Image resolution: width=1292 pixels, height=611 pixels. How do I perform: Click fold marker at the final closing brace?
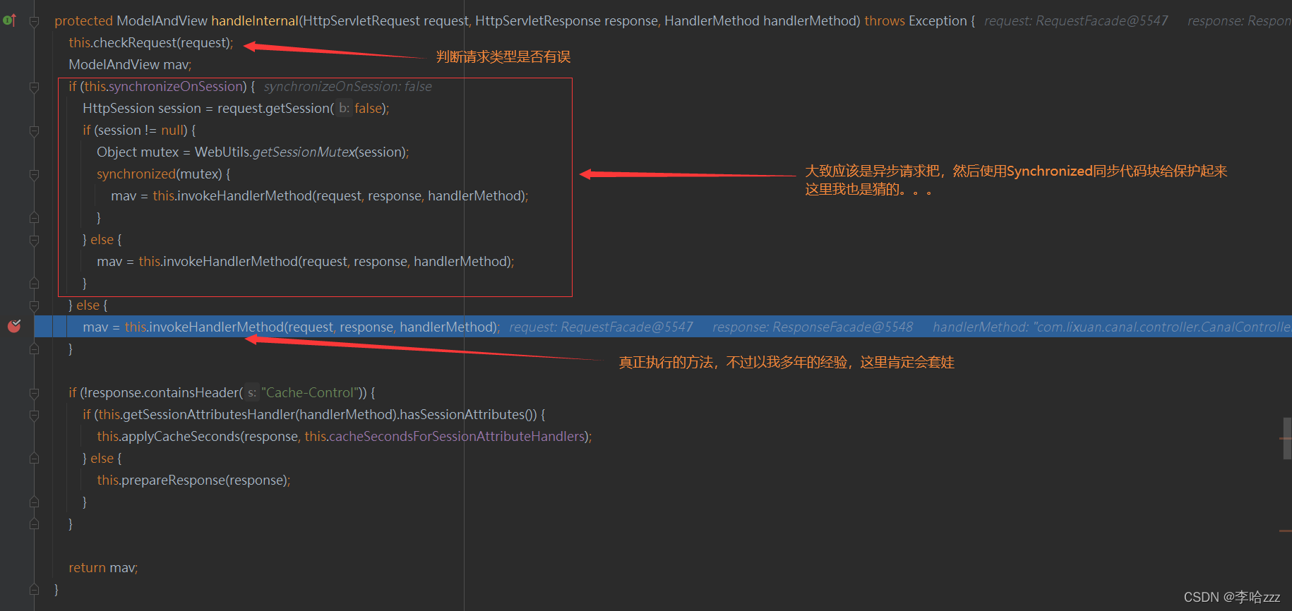pos(34,589)
